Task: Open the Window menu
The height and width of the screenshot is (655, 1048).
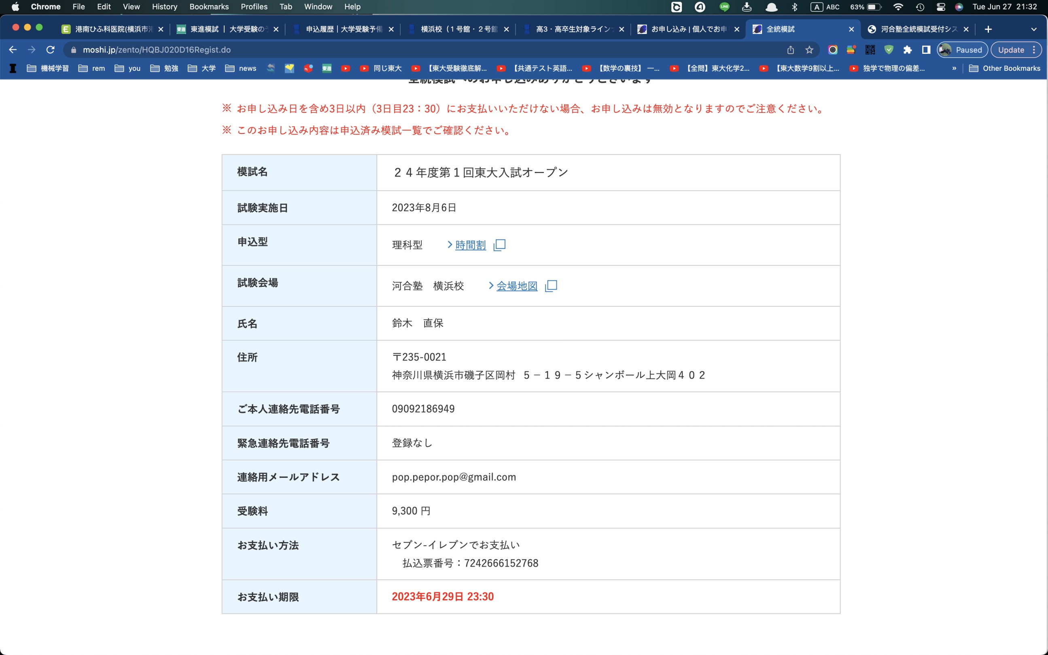Action: [318, 6]
